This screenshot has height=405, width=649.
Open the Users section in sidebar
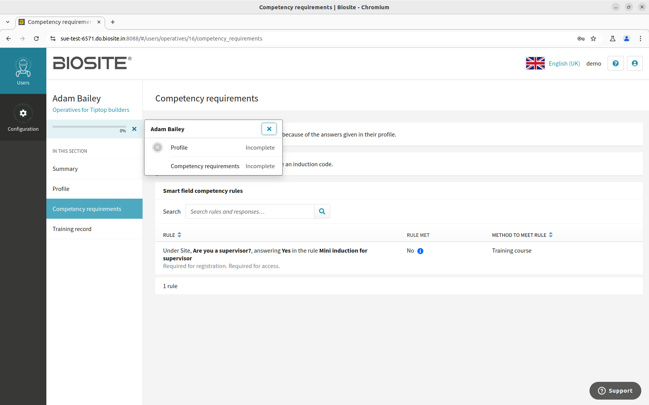tap(23, 71)
